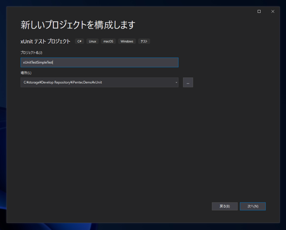Screen dimensions: 286x230
Task: Click the project name input field
Action: [x=100, y=62]
